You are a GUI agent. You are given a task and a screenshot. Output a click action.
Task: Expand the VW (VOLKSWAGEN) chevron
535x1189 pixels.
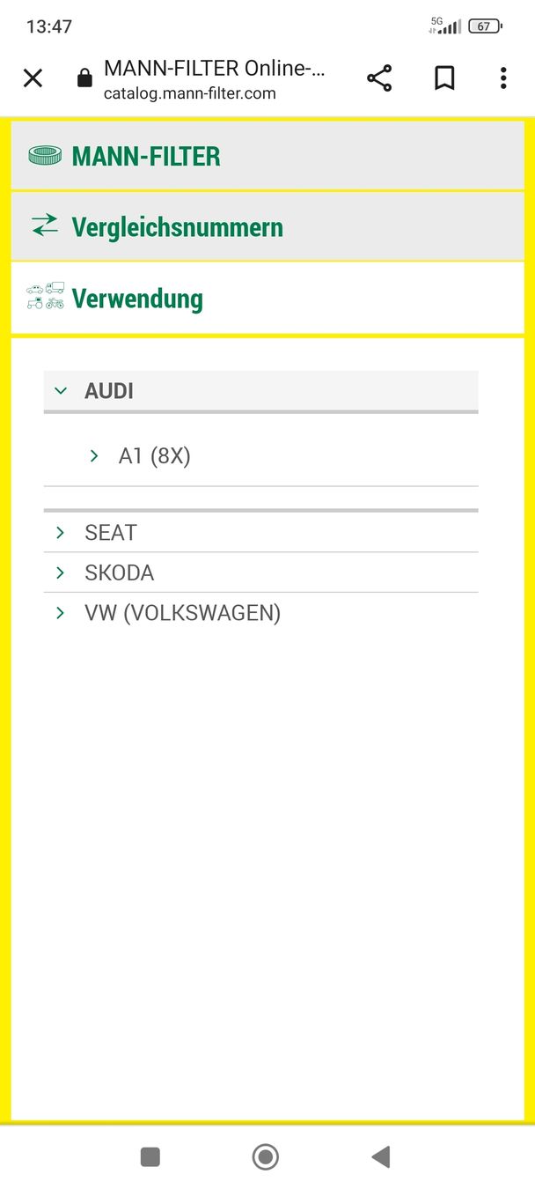coord(60,612)
